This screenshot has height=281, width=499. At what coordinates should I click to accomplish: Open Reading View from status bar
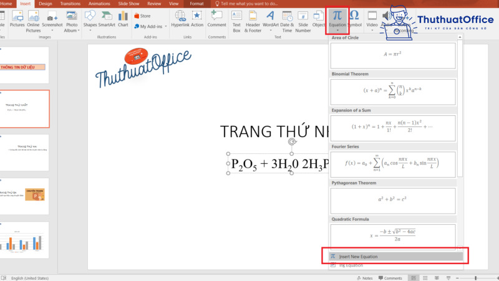point(437,278)
